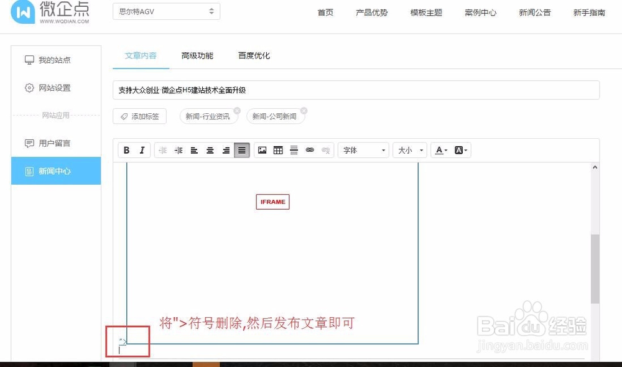The width and height of the screenshot is (622, 367).
Task: Click the 我的站点 monitor icon
Action: (x=29, y=60)
